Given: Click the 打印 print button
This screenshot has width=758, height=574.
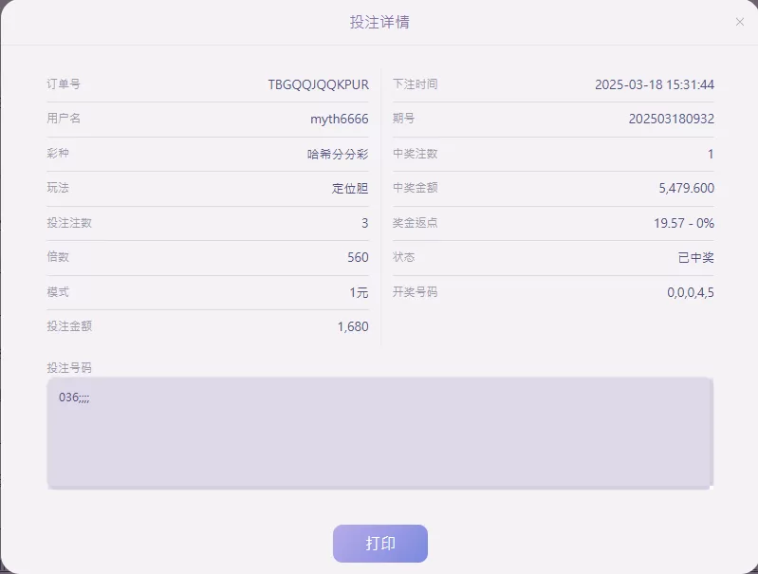Looking at the screenshot, I should pyautogui.click(x=380, y=543).
